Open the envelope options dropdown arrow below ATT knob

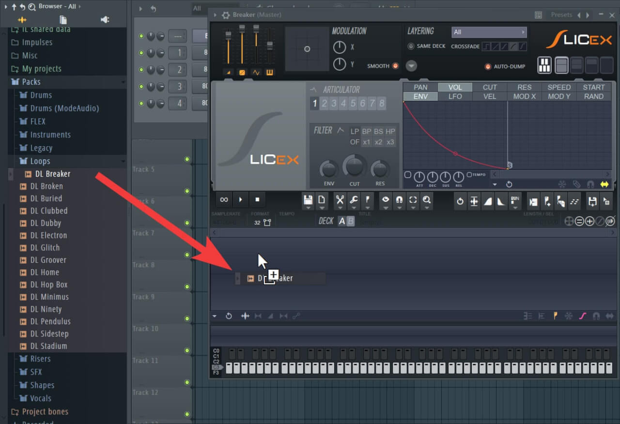click(495, 184)
